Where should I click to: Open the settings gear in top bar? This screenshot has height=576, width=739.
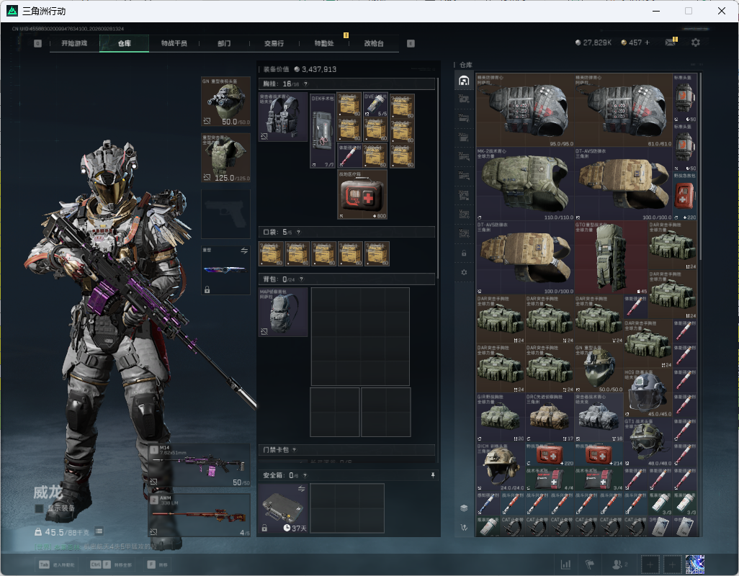(x=695, y=42)
